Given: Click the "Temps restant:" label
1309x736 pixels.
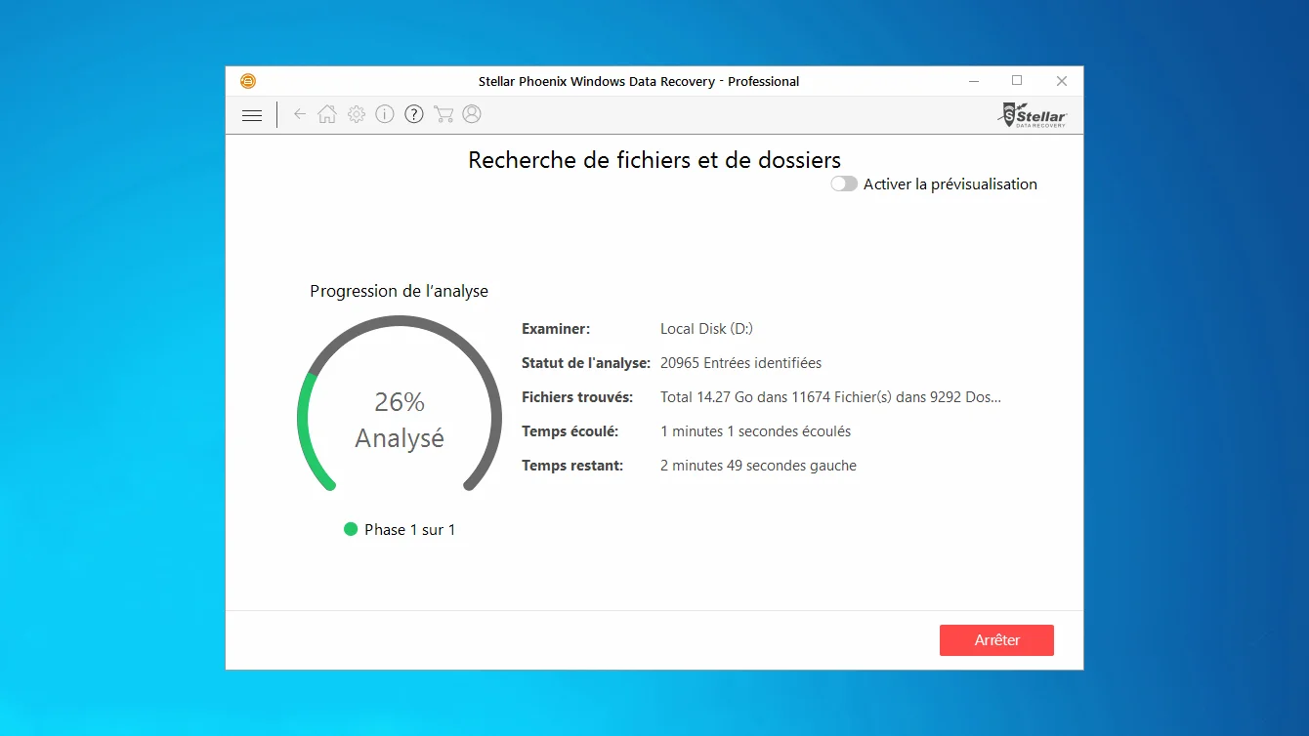Looking at the screenshot, I should click(572, 466).
